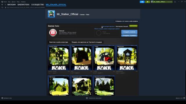
Task: Click the reload icon beside the address bar
Action: (x=2, y=8)
